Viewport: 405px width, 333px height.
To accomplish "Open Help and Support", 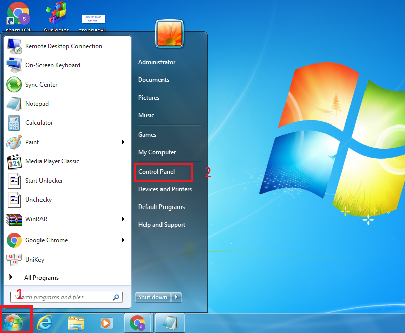I will (x=161, y=225).
